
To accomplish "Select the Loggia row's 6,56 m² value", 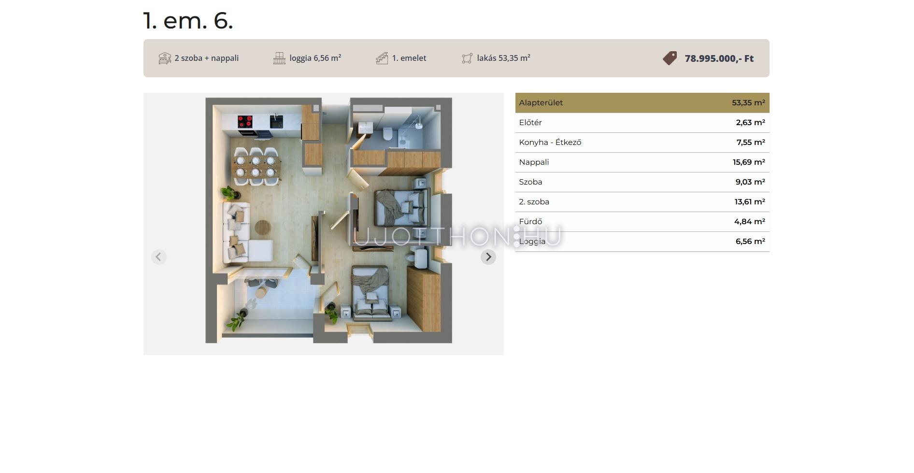I will (750, 242).
